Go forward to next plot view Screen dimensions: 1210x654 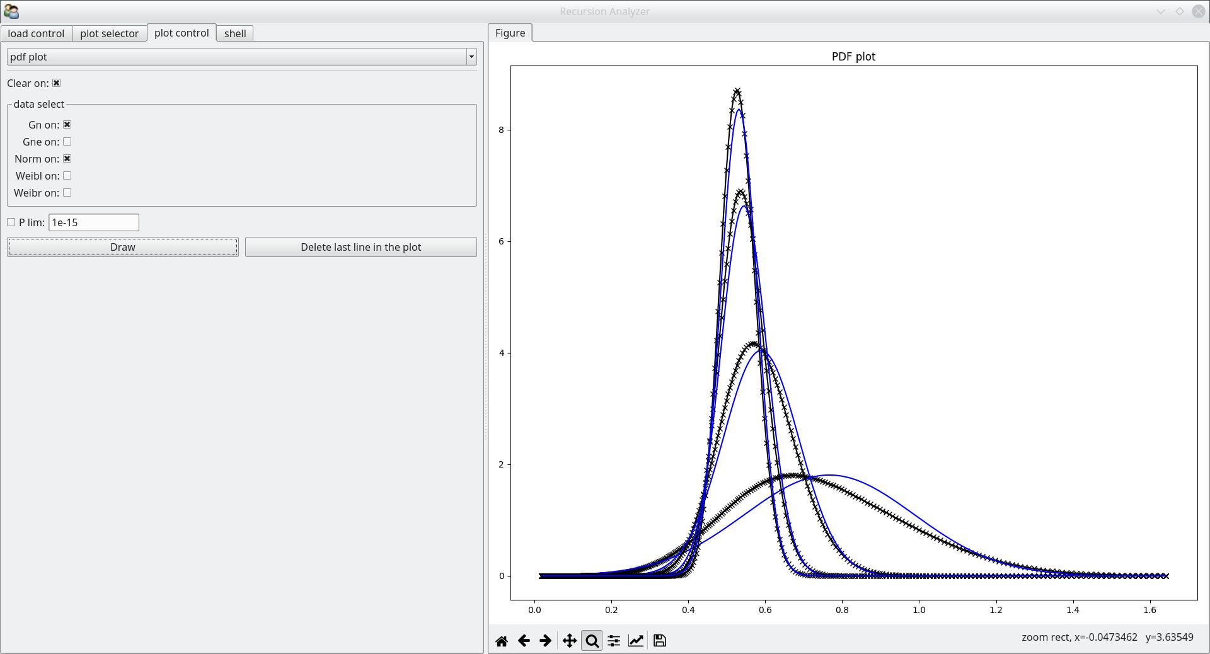point(545,641)
